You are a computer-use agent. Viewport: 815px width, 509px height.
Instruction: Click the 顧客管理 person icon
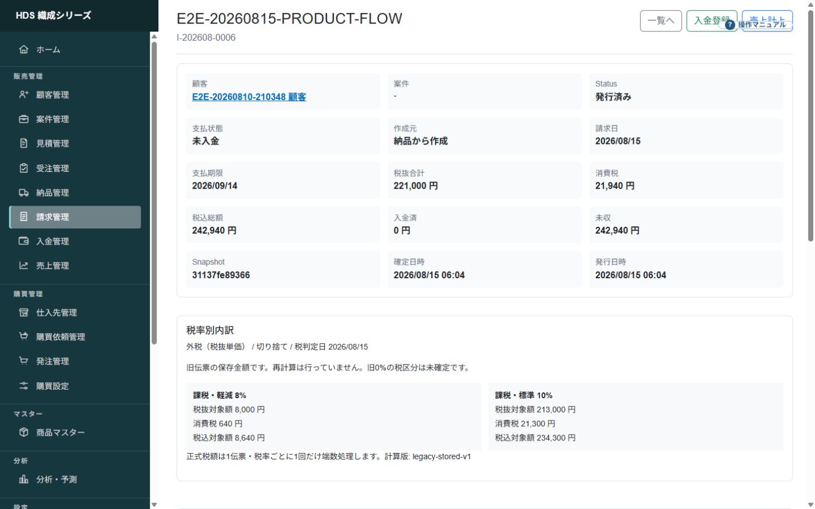pyautogui.click(x=23, y=95)
